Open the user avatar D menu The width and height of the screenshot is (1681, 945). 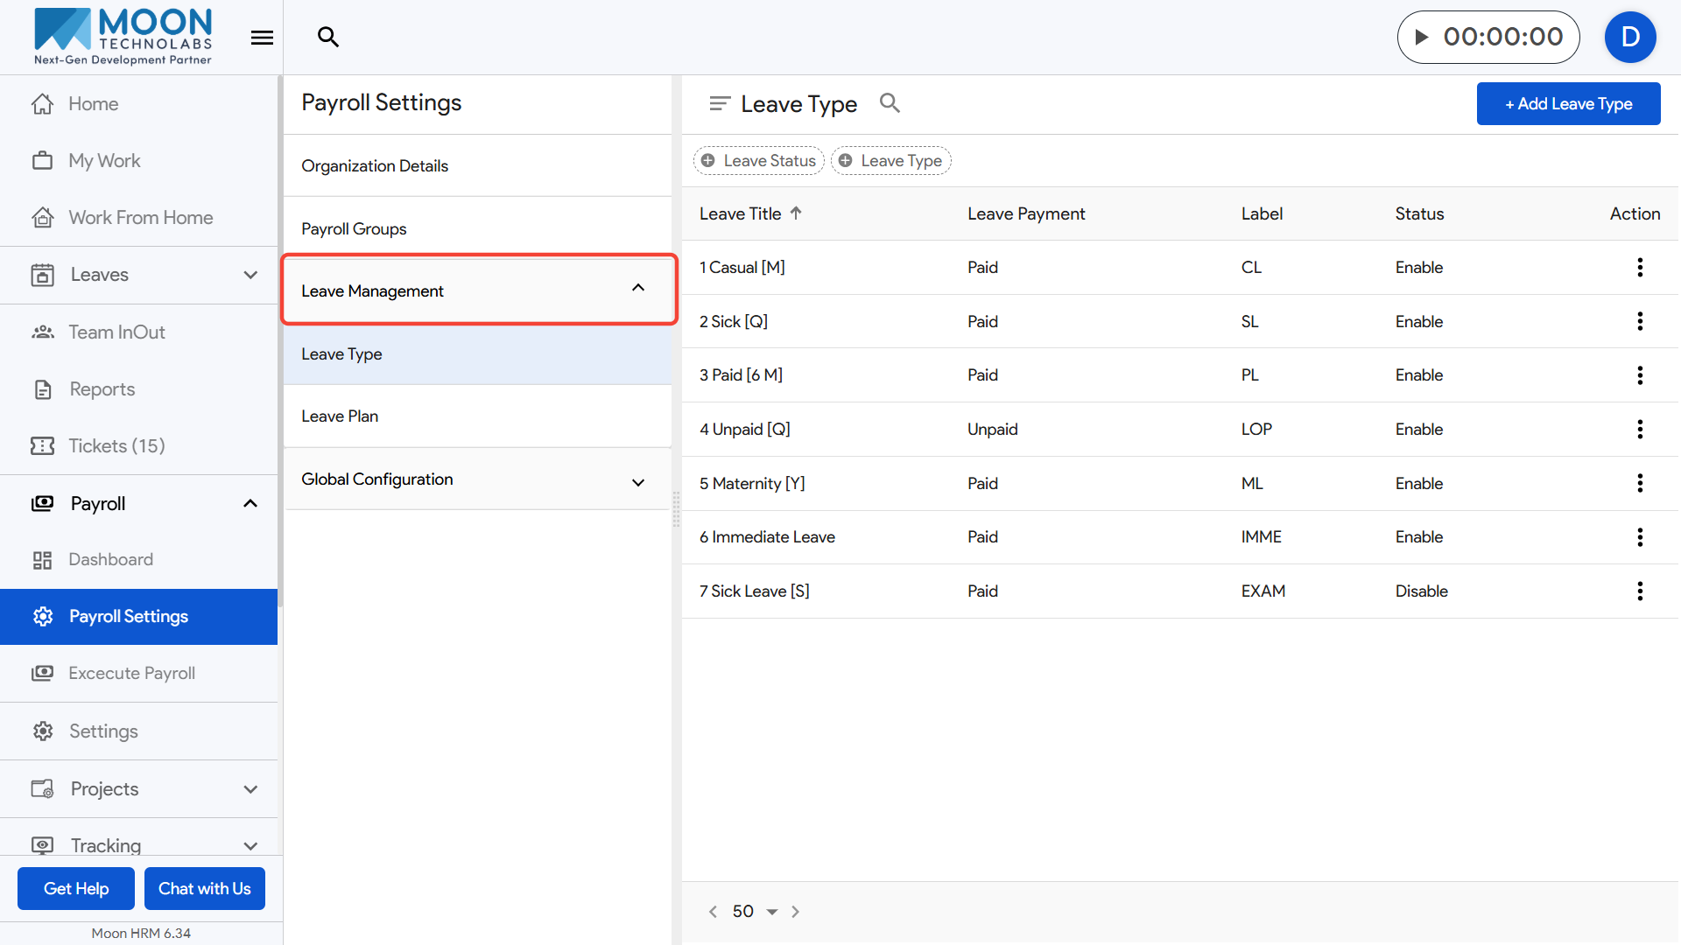coord(1629,37)
